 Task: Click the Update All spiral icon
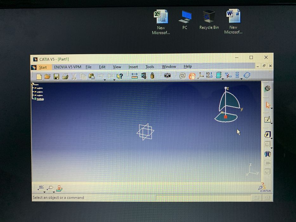(182, 76)
